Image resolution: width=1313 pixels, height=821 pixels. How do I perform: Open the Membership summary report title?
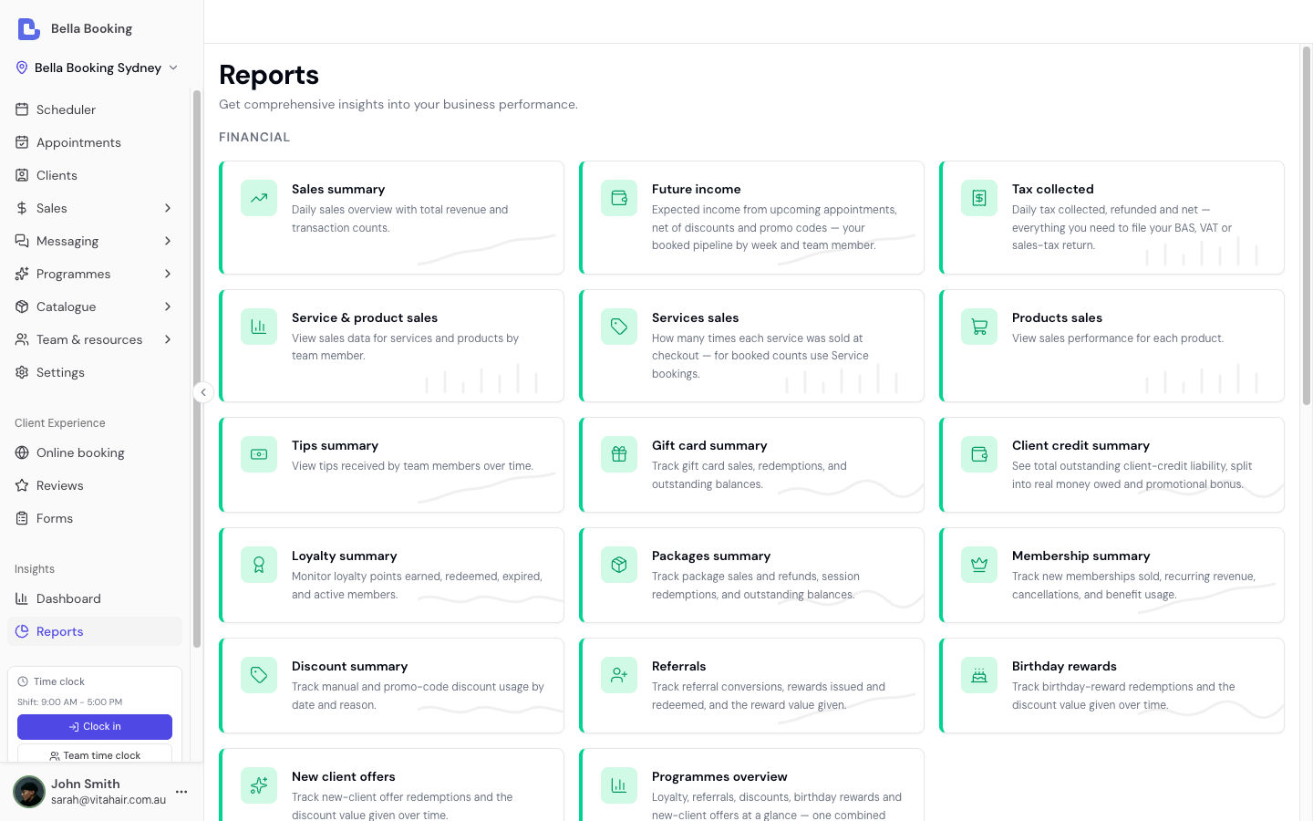[x=1081, y=556]
